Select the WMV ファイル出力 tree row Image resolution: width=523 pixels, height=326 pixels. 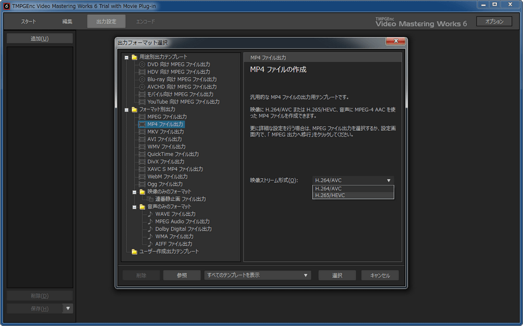coord(167,147)
